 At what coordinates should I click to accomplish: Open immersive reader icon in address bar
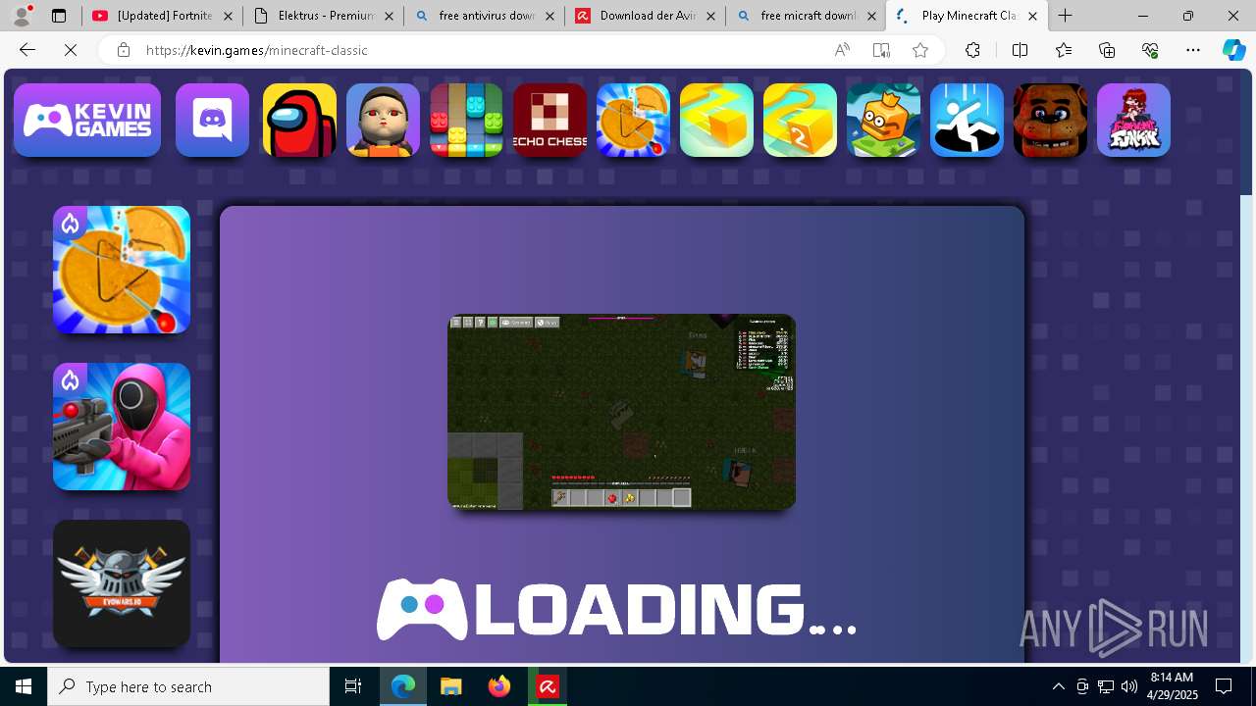click(x=881, y=50)
